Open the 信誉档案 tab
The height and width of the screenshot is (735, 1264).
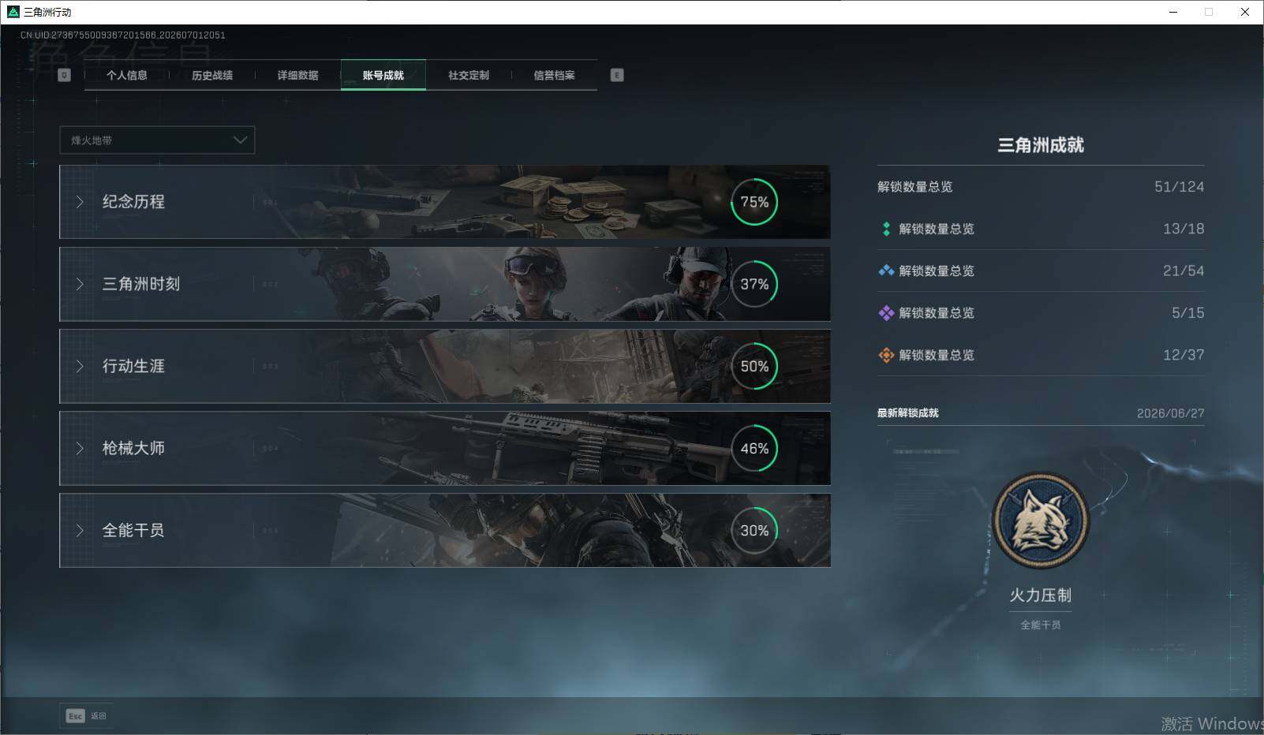(x=554, y=75)
